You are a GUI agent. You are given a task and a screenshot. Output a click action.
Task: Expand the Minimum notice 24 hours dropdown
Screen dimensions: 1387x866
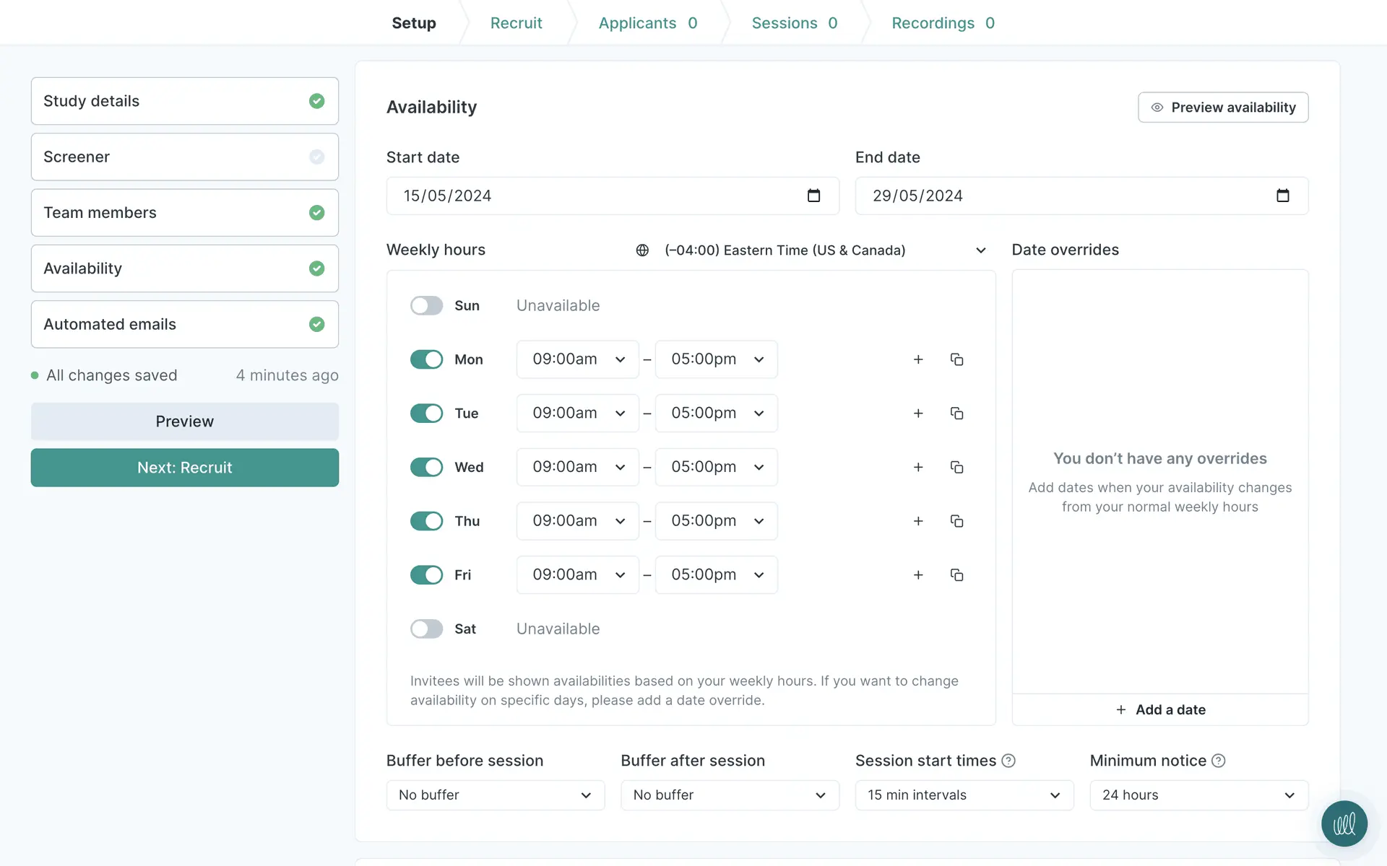[1198, 795]
